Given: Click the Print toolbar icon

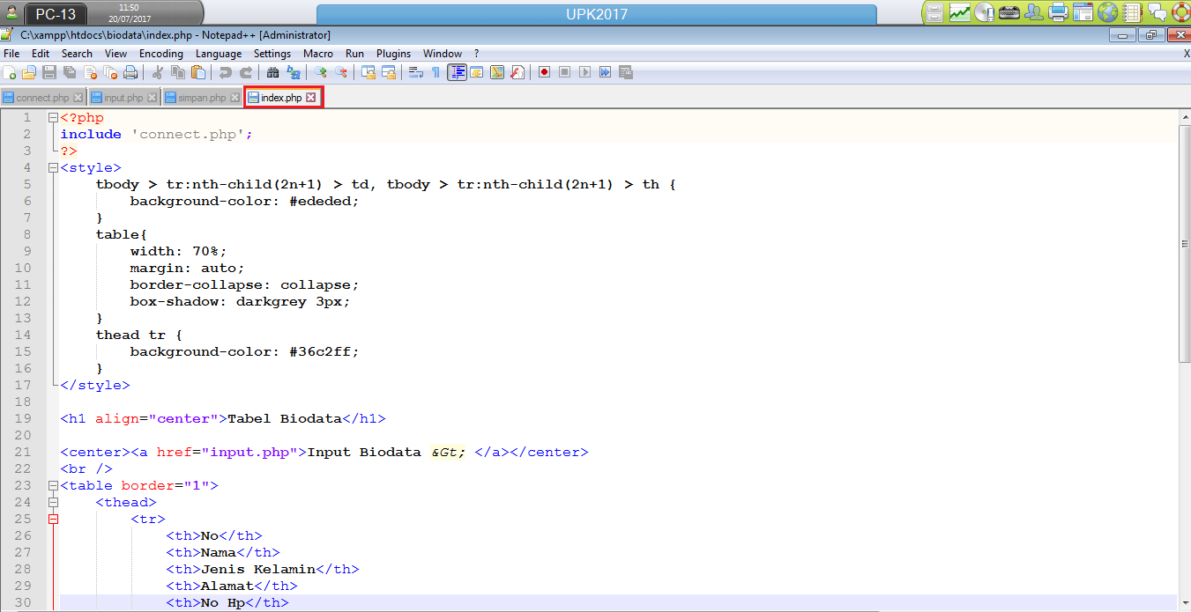Looking at the screenshot, I should pos(130,72).
